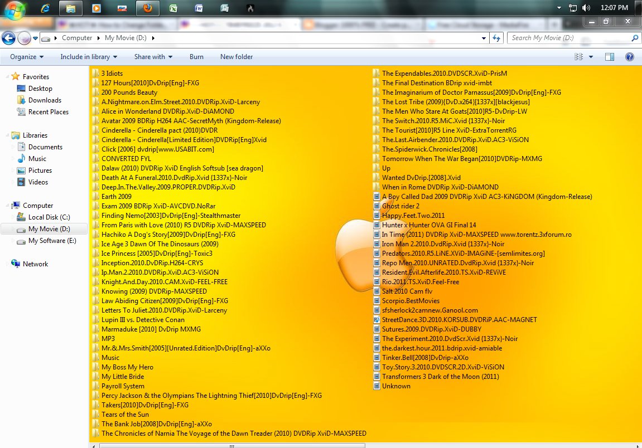The height and width of the screenshot is (448, 642).
Task: Select the Unknown video file icon
Action: tap(376, 386)
